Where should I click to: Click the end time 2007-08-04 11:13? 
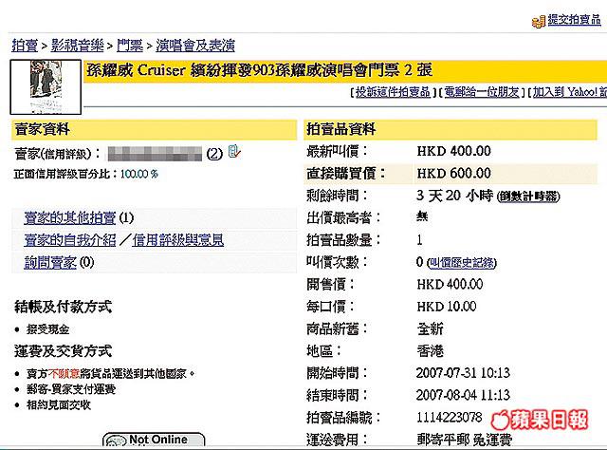pos(463,395)
